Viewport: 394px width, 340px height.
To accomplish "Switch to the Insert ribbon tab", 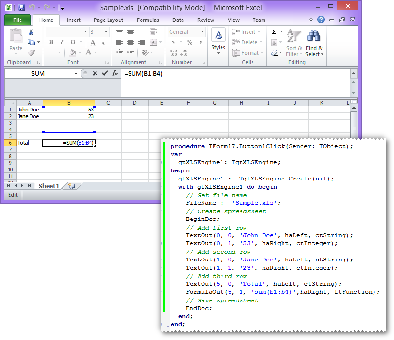I will (73, 20).
